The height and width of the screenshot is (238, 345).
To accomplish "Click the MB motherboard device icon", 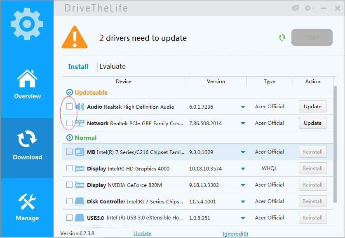I will (80, 152).
